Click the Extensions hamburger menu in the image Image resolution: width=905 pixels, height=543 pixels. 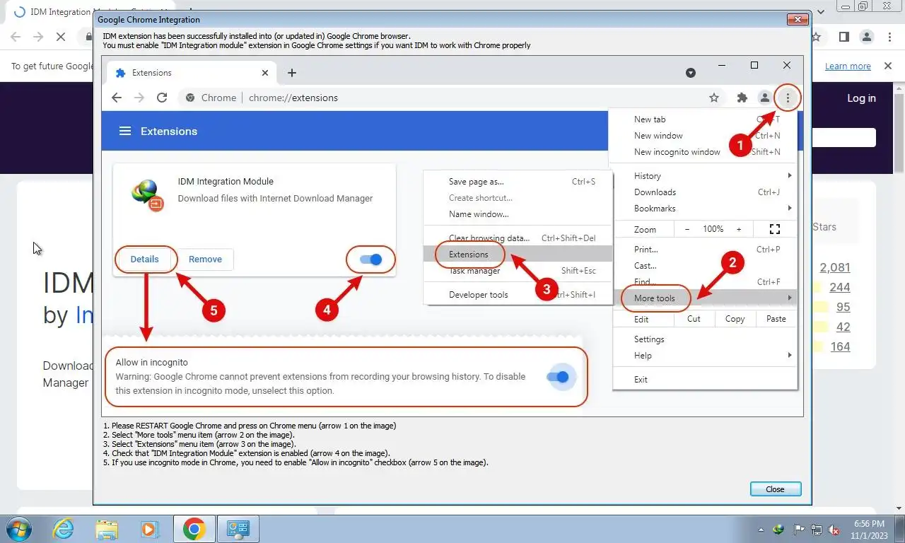125,131
